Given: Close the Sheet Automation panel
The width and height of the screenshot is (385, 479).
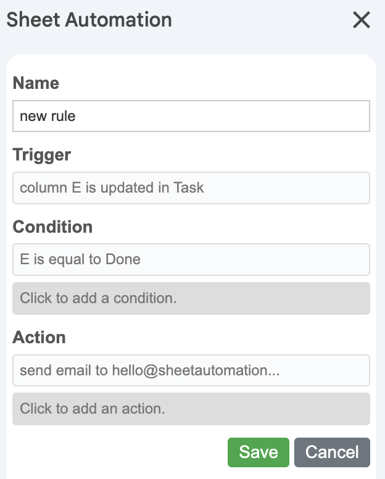Looking at the screenshot, I should (x=361, y=20).
